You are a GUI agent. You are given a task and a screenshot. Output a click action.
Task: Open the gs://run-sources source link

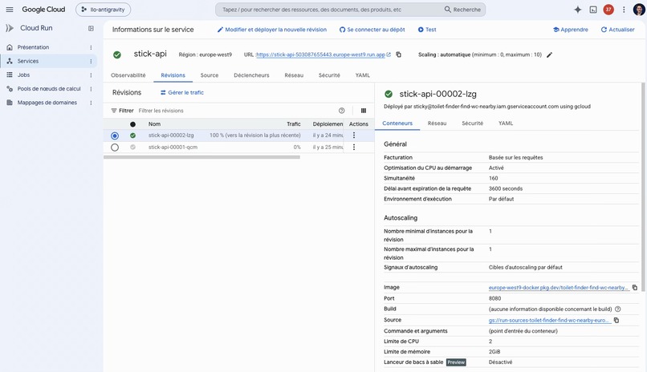pyautogui.click(x=549, y=320)
